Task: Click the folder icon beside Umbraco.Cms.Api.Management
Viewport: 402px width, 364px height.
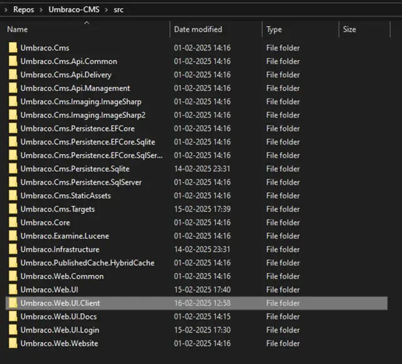Action: [13, 88]
